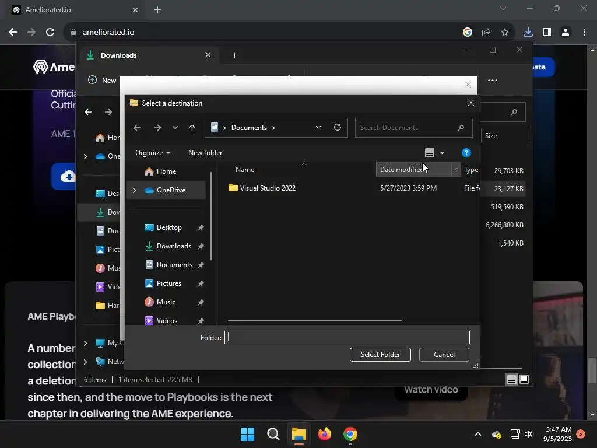Image resolution: width=597 pixels, height=448 pixels.
Task: Click Size column header in File Explorer
Action: pos(491,136)
